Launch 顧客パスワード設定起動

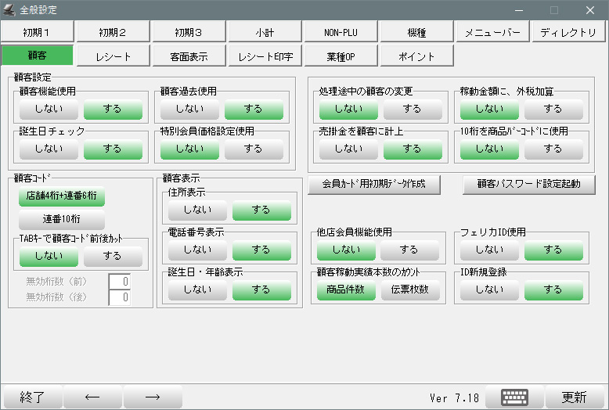[x=527, y=185]
